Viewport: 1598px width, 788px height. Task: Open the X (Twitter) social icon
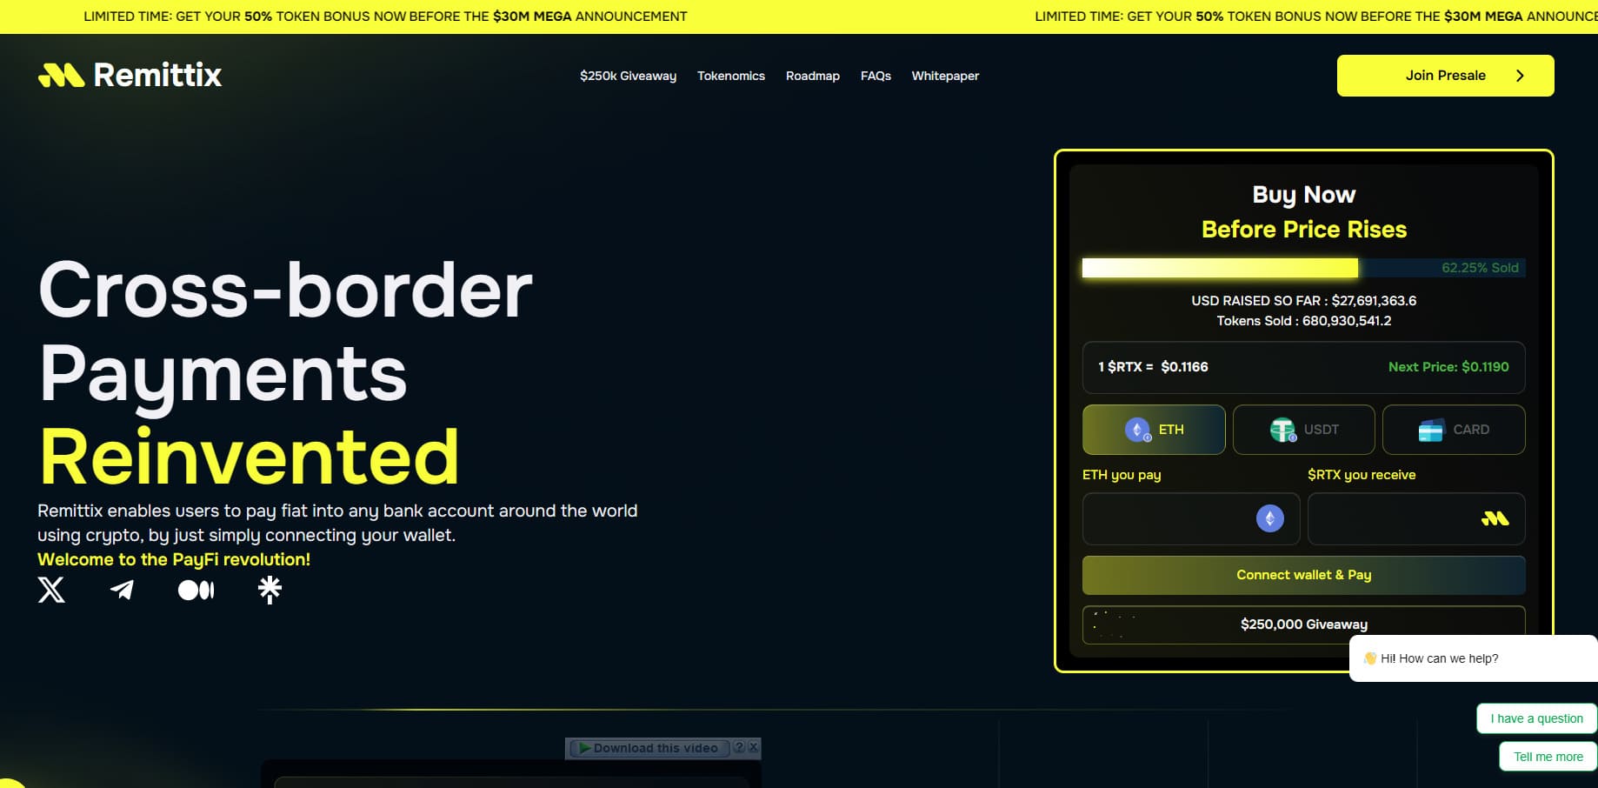[51, 590]
